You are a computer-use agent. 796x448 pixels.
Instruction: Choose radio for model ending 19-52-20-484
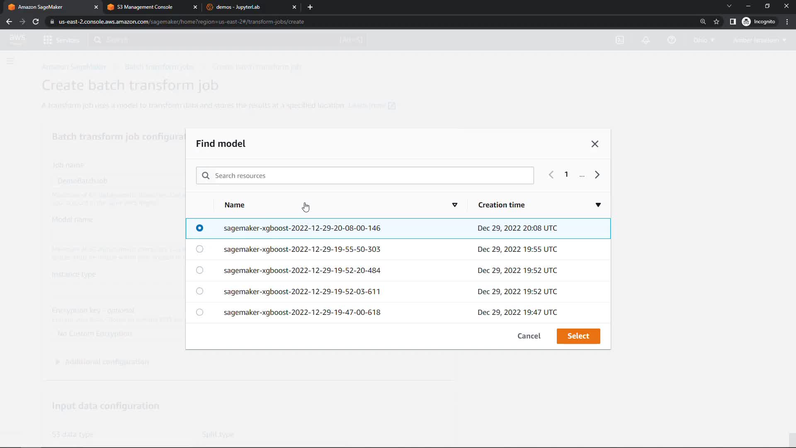tap(199, 270)
